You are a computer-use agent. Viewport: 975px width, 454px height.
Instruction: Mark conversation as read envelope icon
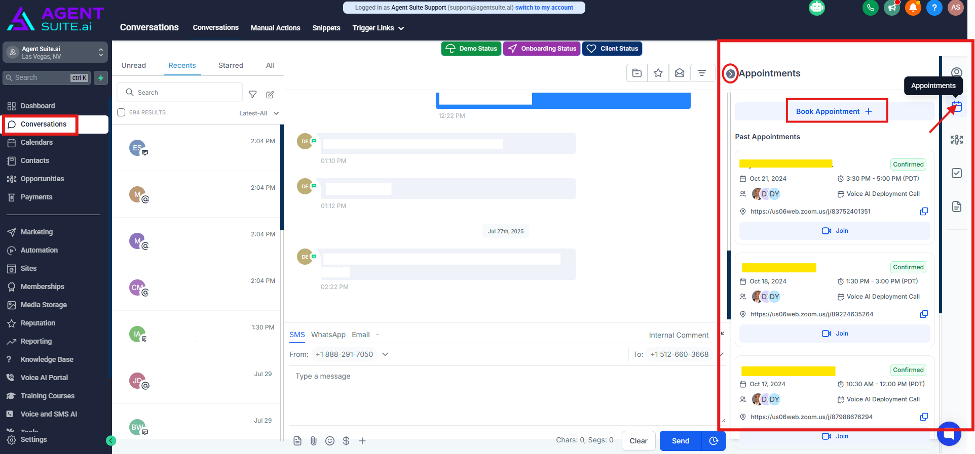(x=680, y=73)
